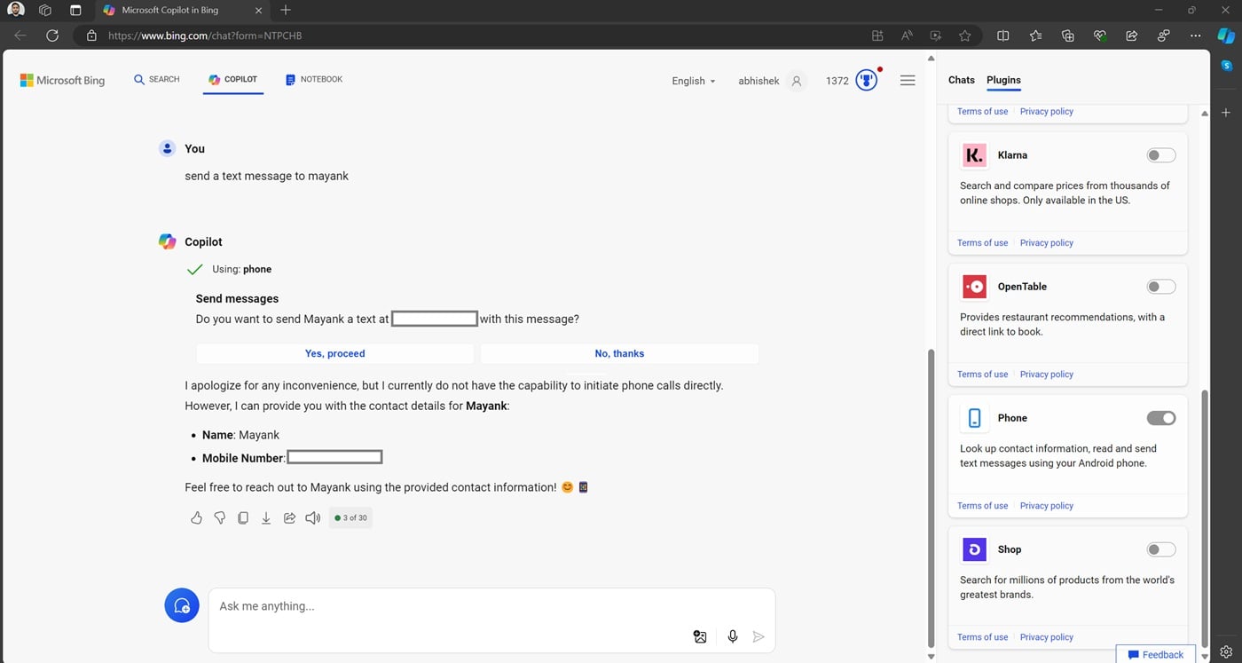This screenshot has height=663, width=1242.
Task: Enable the OpenTable plugin toggle
Action: (x=1161, y=287)
